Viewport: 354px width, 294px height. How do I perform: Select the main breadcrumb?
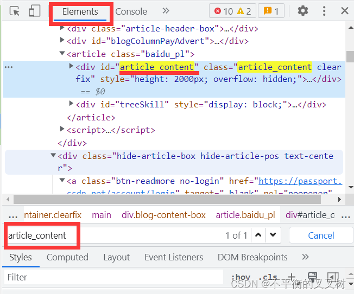(102, 215)
